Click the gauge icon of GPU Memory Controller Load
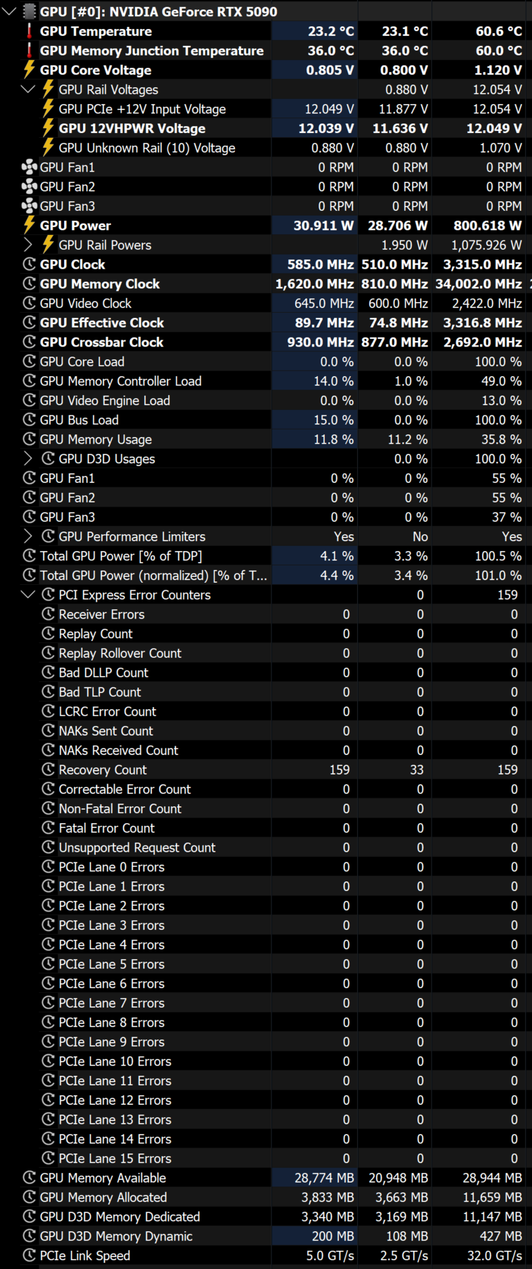Screen dimensions: 532x1269 click(x=29, y=381)
